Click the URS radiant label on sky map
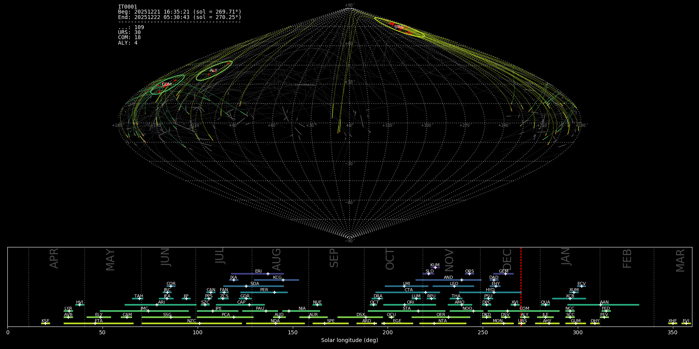Screen dimensions: 699x349 tap(398, 27)
